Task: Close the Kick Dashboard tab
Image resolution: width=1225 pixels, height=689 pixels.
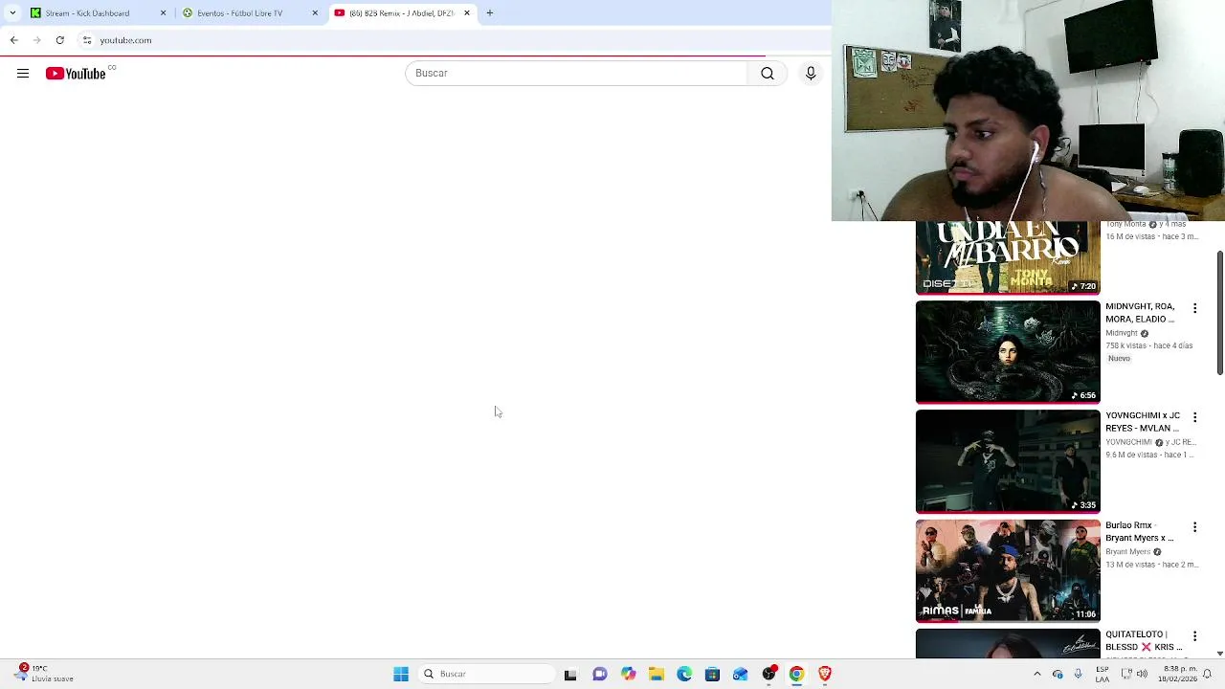Action: tap(163, 13)
